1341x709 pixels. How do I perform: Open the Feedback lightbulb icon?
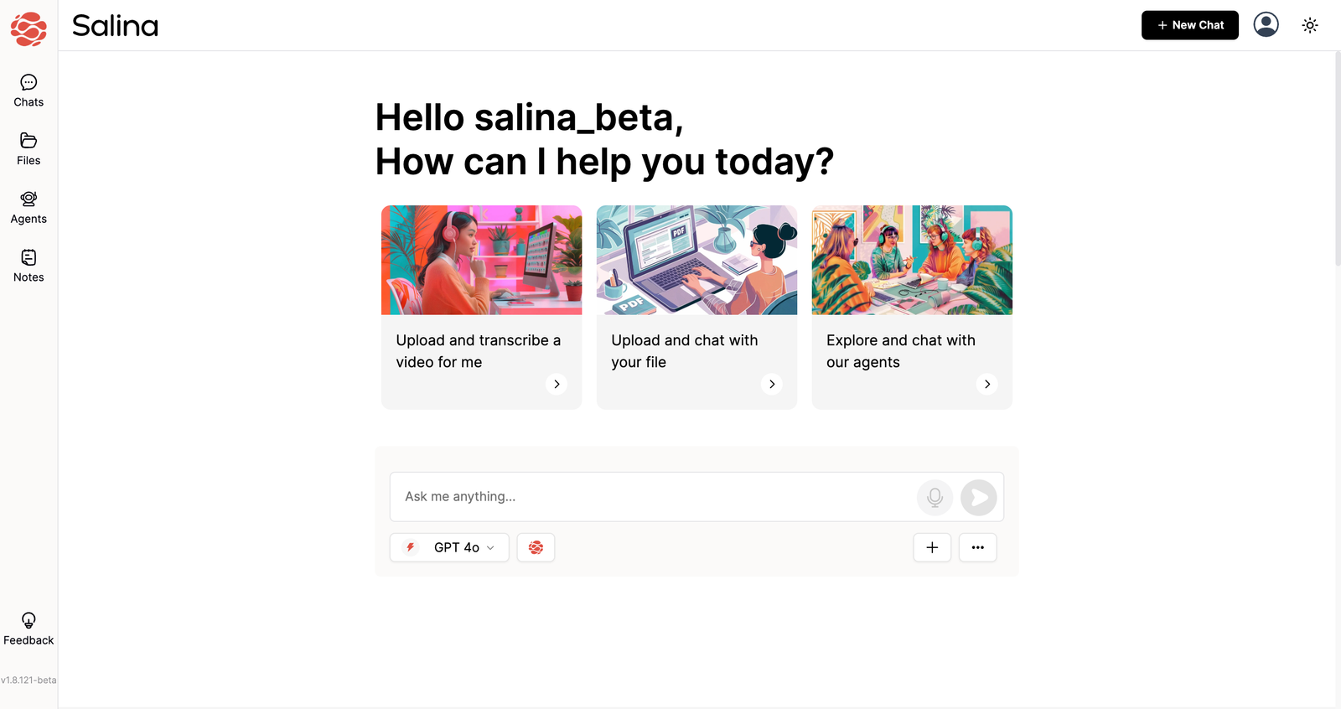pyautogui.click(x=28, y=621)
